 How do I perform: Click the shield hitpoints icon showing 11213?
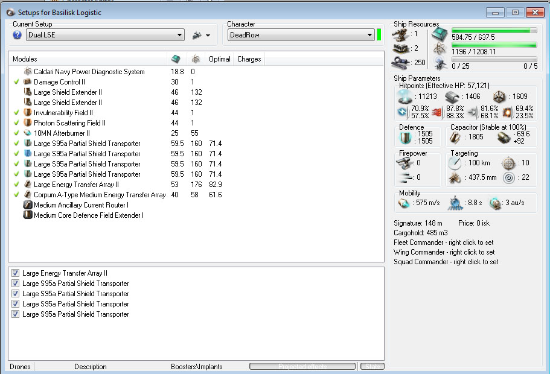[x=404, y=97]
